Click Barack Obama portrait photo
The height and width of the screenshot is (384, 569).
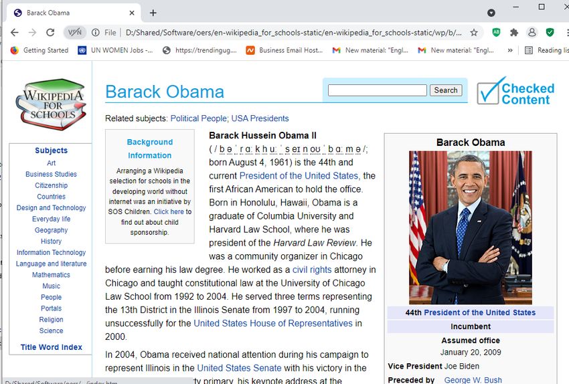click(471, 227)
